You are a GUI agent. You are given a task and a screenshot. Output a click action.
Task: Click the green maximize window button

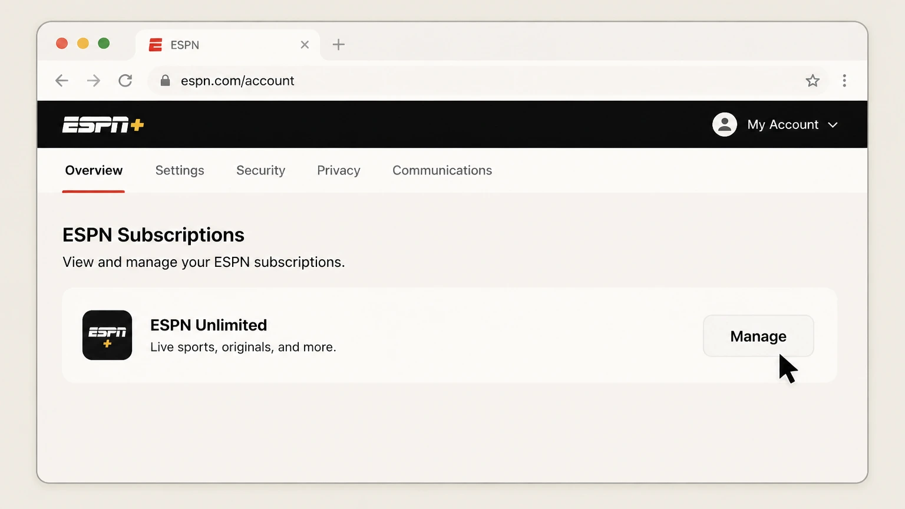pos(104,44)
